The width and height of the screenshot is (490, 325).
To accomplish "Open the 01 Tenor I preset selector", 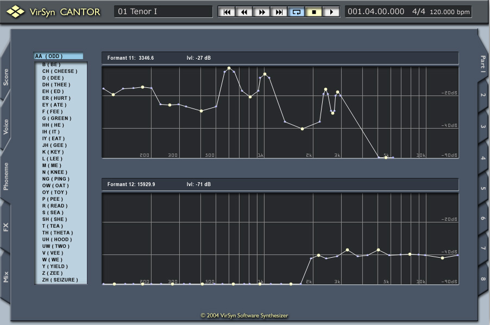I will pos(163,11).
